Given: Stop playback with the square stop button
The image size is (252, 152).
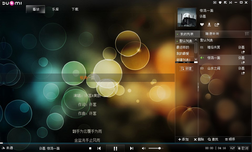Looking at the screenshot, I should (x=90, y=148).
